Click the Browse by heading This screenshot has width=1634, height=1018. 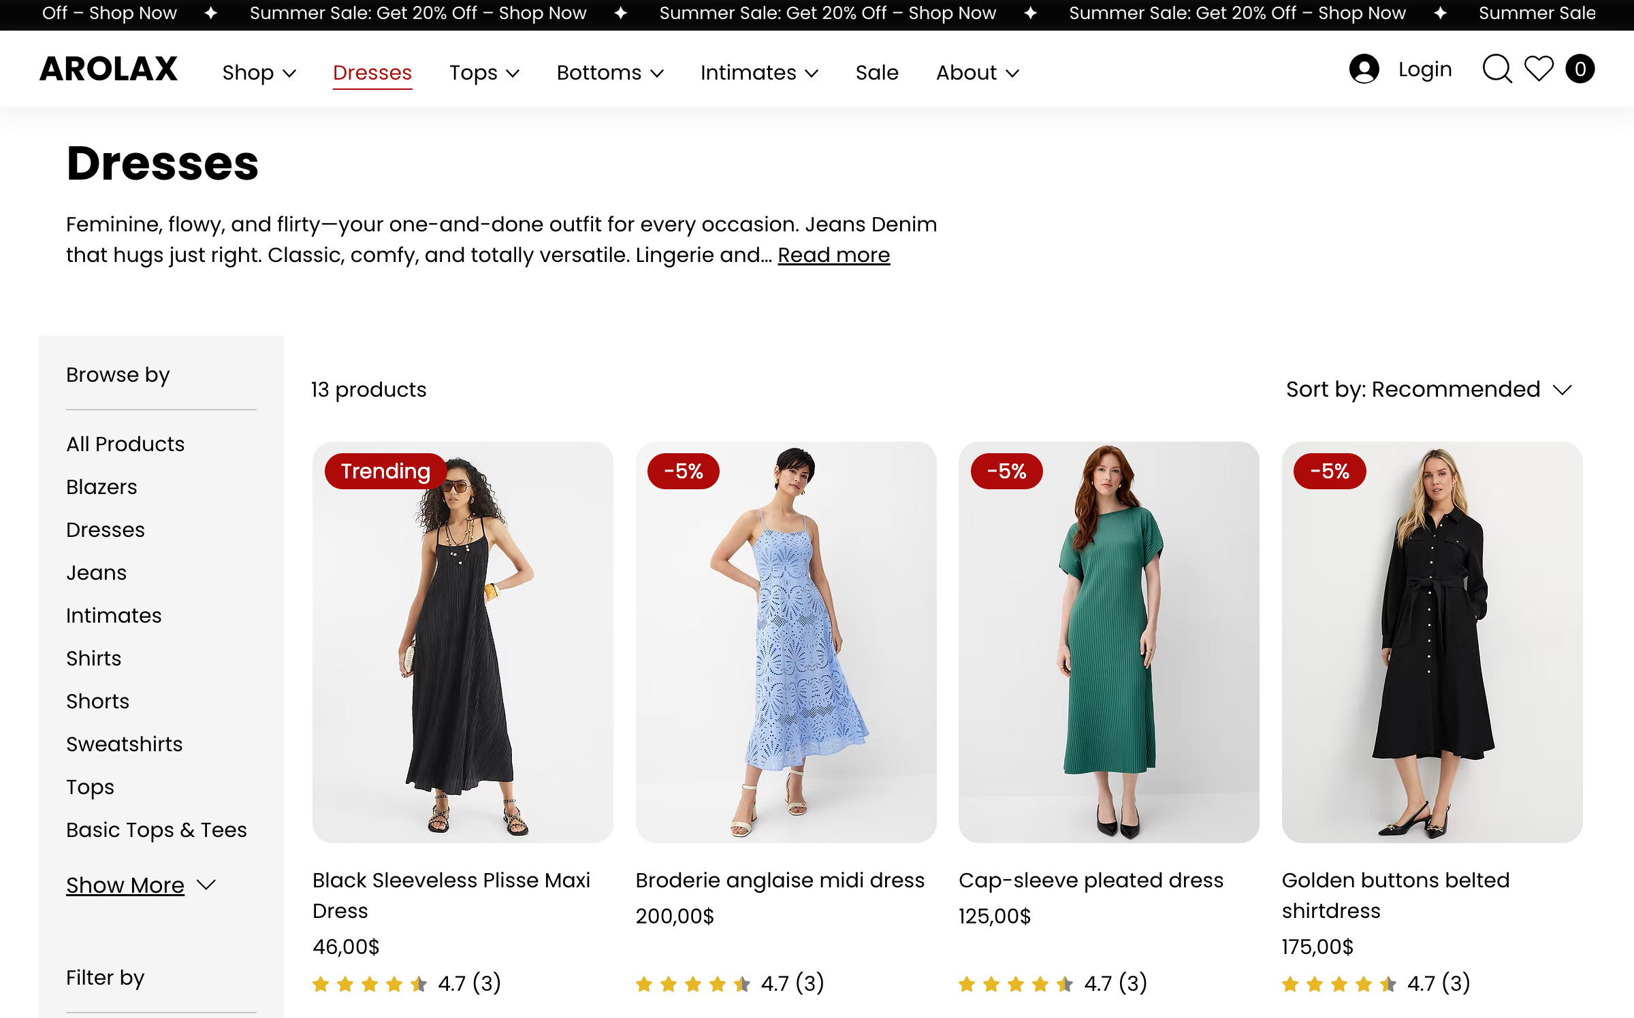coord(118,375)
